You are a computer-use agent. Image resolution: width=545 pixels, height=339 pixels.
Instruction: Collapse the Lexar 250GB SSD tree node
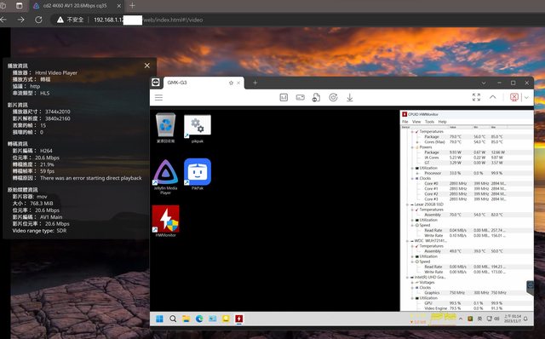407,204
